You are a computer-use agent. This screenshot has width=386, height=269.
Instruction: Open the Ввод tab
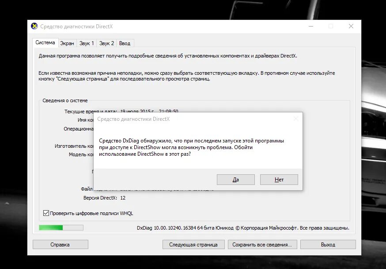click(x=125, y=43)
